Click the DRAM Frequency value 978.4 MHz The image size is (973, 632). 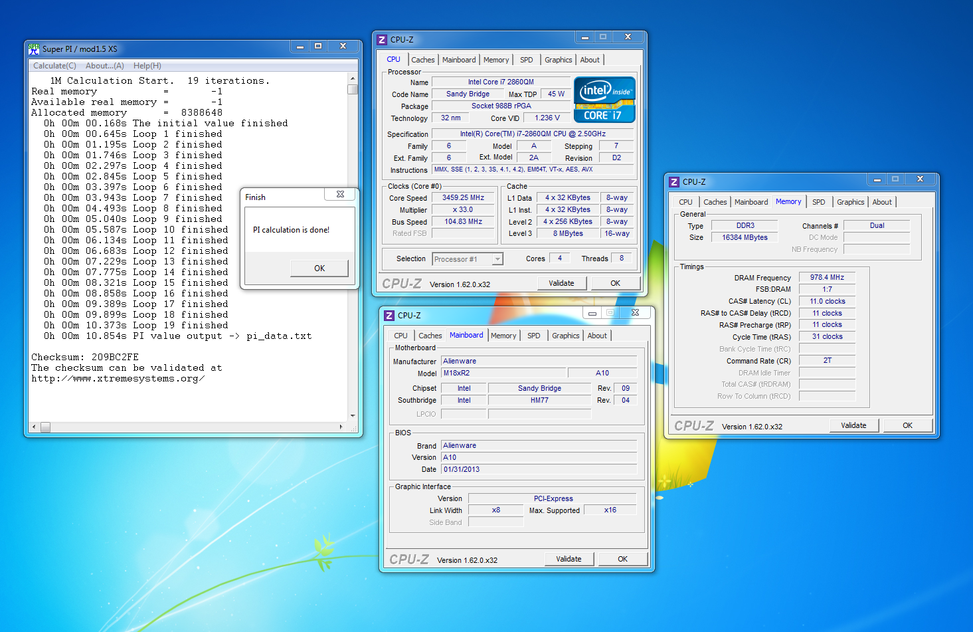pos(827,277)
